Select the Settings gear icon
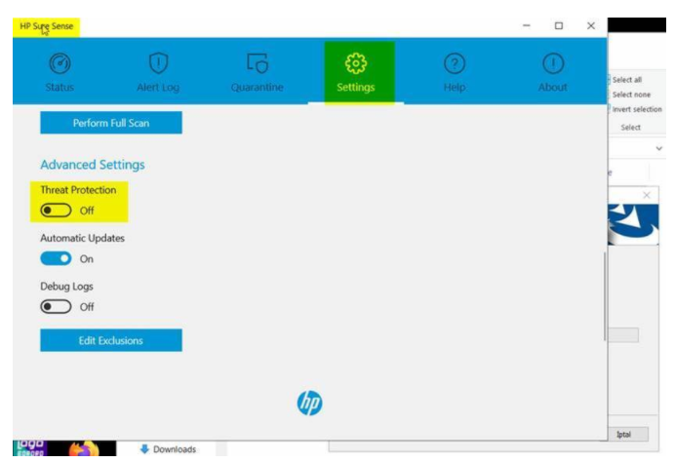Image resolution: width=675 pixels, height=463 pixels. pos(356,63)
